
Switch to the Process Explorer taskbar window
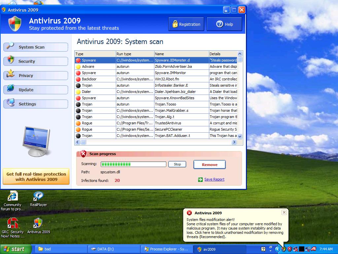click(x=167, y=249)
